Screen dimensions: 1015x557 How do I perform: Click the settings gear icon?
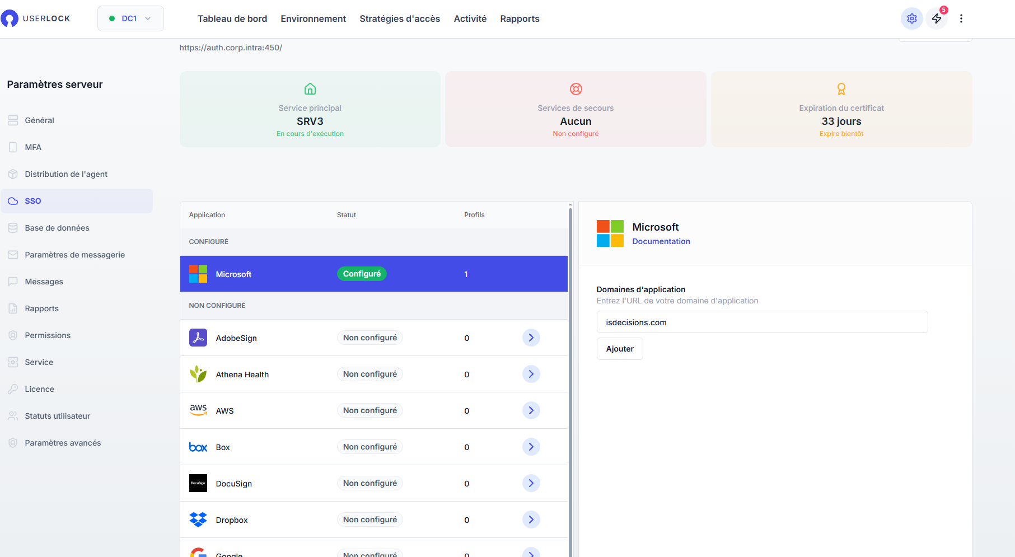pyautogui.click(x=911, y=18)
